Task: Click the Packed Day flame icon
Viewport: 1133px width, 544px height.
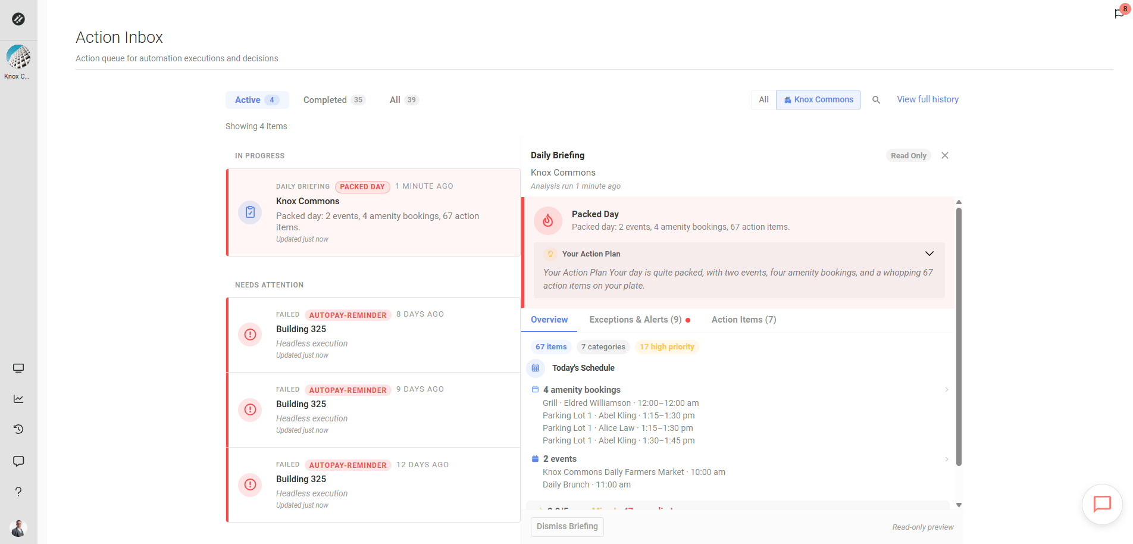Action: (x=548, y=221)
